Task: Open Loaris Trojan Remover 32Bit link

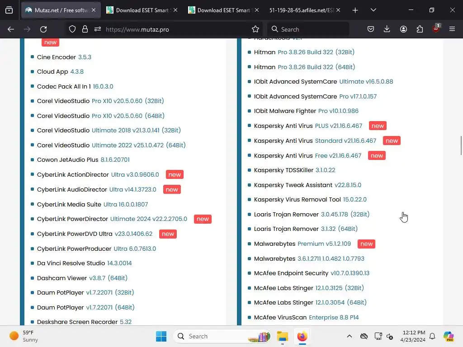Action: tap(312, 214)
